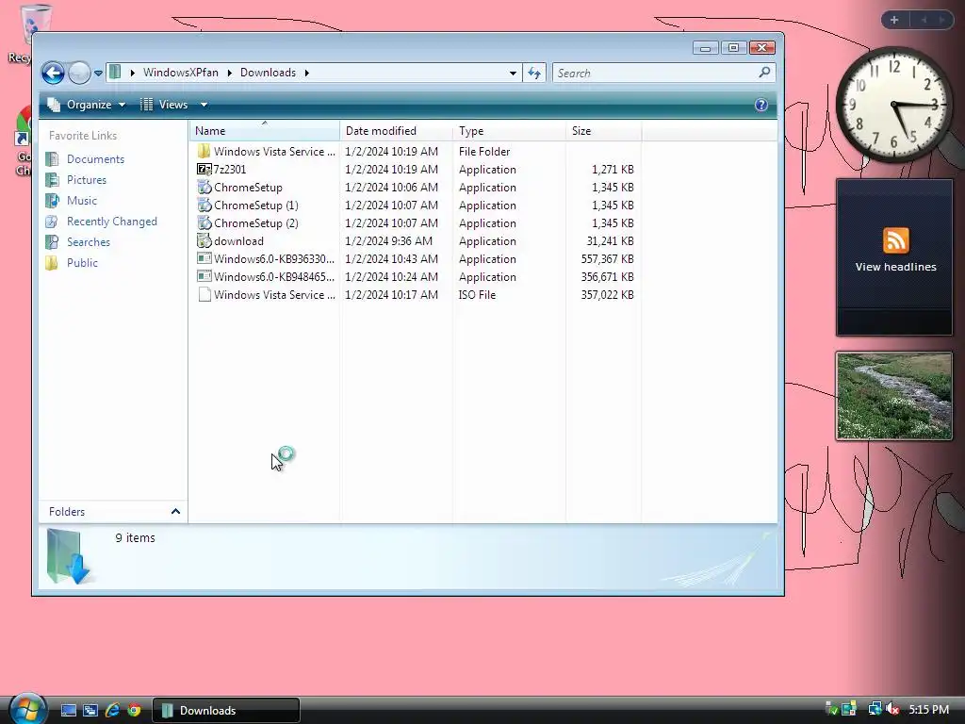
Task: Click the Pictures icon in the sidebar
Action: 53,180
